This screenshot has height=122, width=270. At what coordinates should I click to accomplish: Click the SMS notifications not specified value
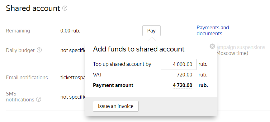tap(73, 97)
